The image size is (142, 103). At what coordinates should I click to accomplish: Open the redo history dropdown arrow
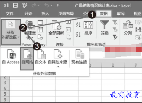tap(39, 5)
